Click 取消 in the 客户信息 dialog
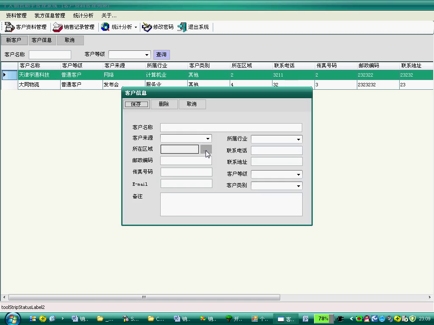Image resolution: width=434 pixels, height=325 pixels. click(192, 104)
